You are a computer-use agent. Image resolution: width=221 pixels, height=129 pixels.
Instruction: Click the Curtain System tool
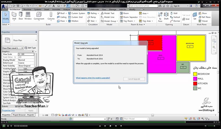pyautogui.click(x=77, y=13)
